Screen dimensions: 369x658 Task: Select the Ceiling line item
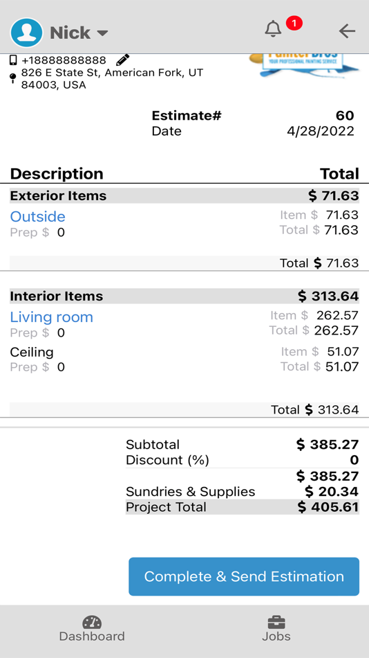32,352
